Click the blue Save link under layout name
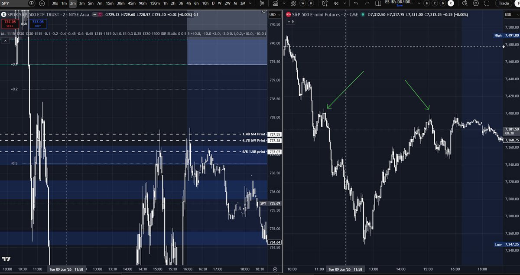Screen dimensions: 520x275 (400, 5)
